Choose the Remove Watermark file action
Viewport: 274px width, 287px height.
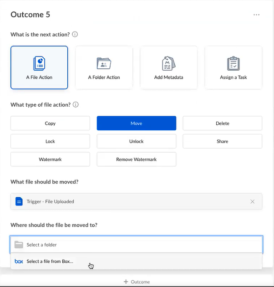pos(137,159)
